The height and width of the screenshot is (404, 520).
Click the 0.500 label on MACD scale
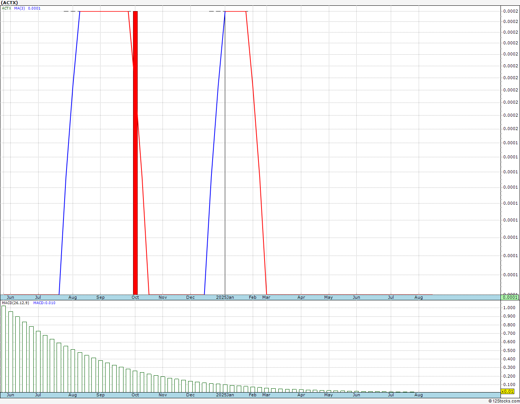(x=509, y=350)
